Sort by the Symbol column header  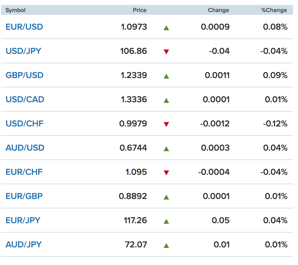pos(15,10)
